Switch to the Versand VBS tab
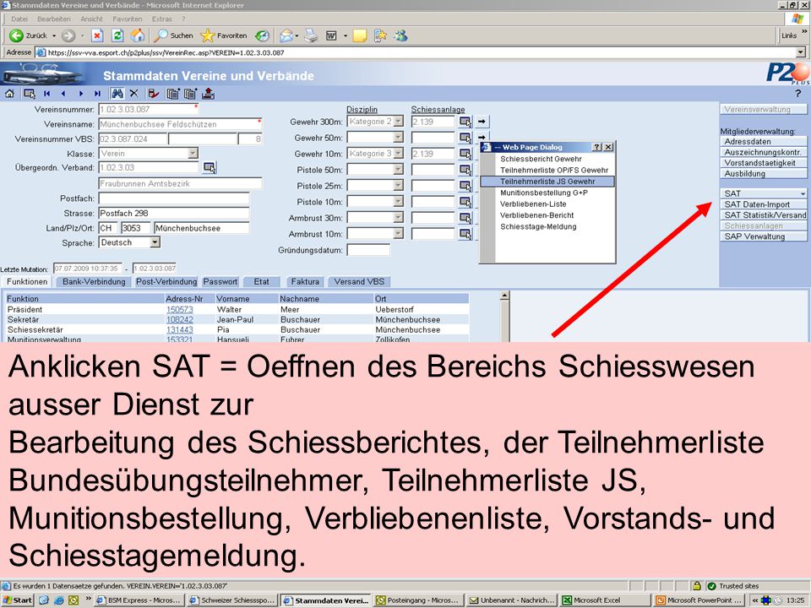Screen dimensions: 811x608 [x=359, y=282]
